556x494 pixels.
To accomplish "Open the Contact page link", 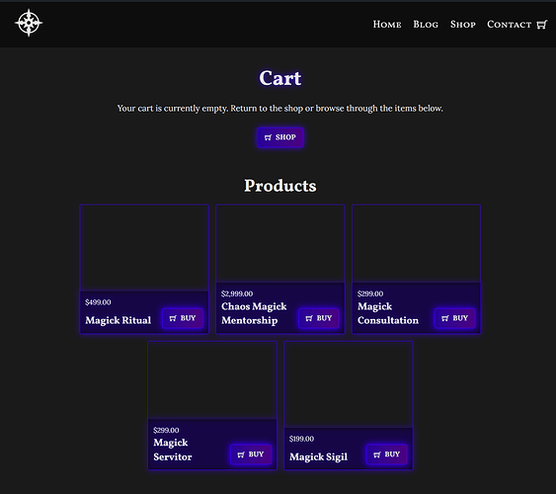I will (510, 24).
